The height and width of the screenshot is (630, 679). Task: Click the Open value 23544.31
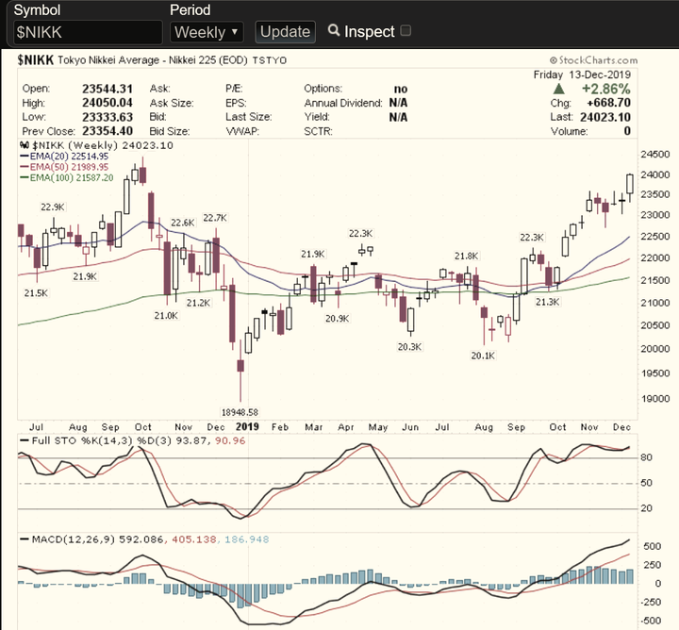[x=108, y=89]
